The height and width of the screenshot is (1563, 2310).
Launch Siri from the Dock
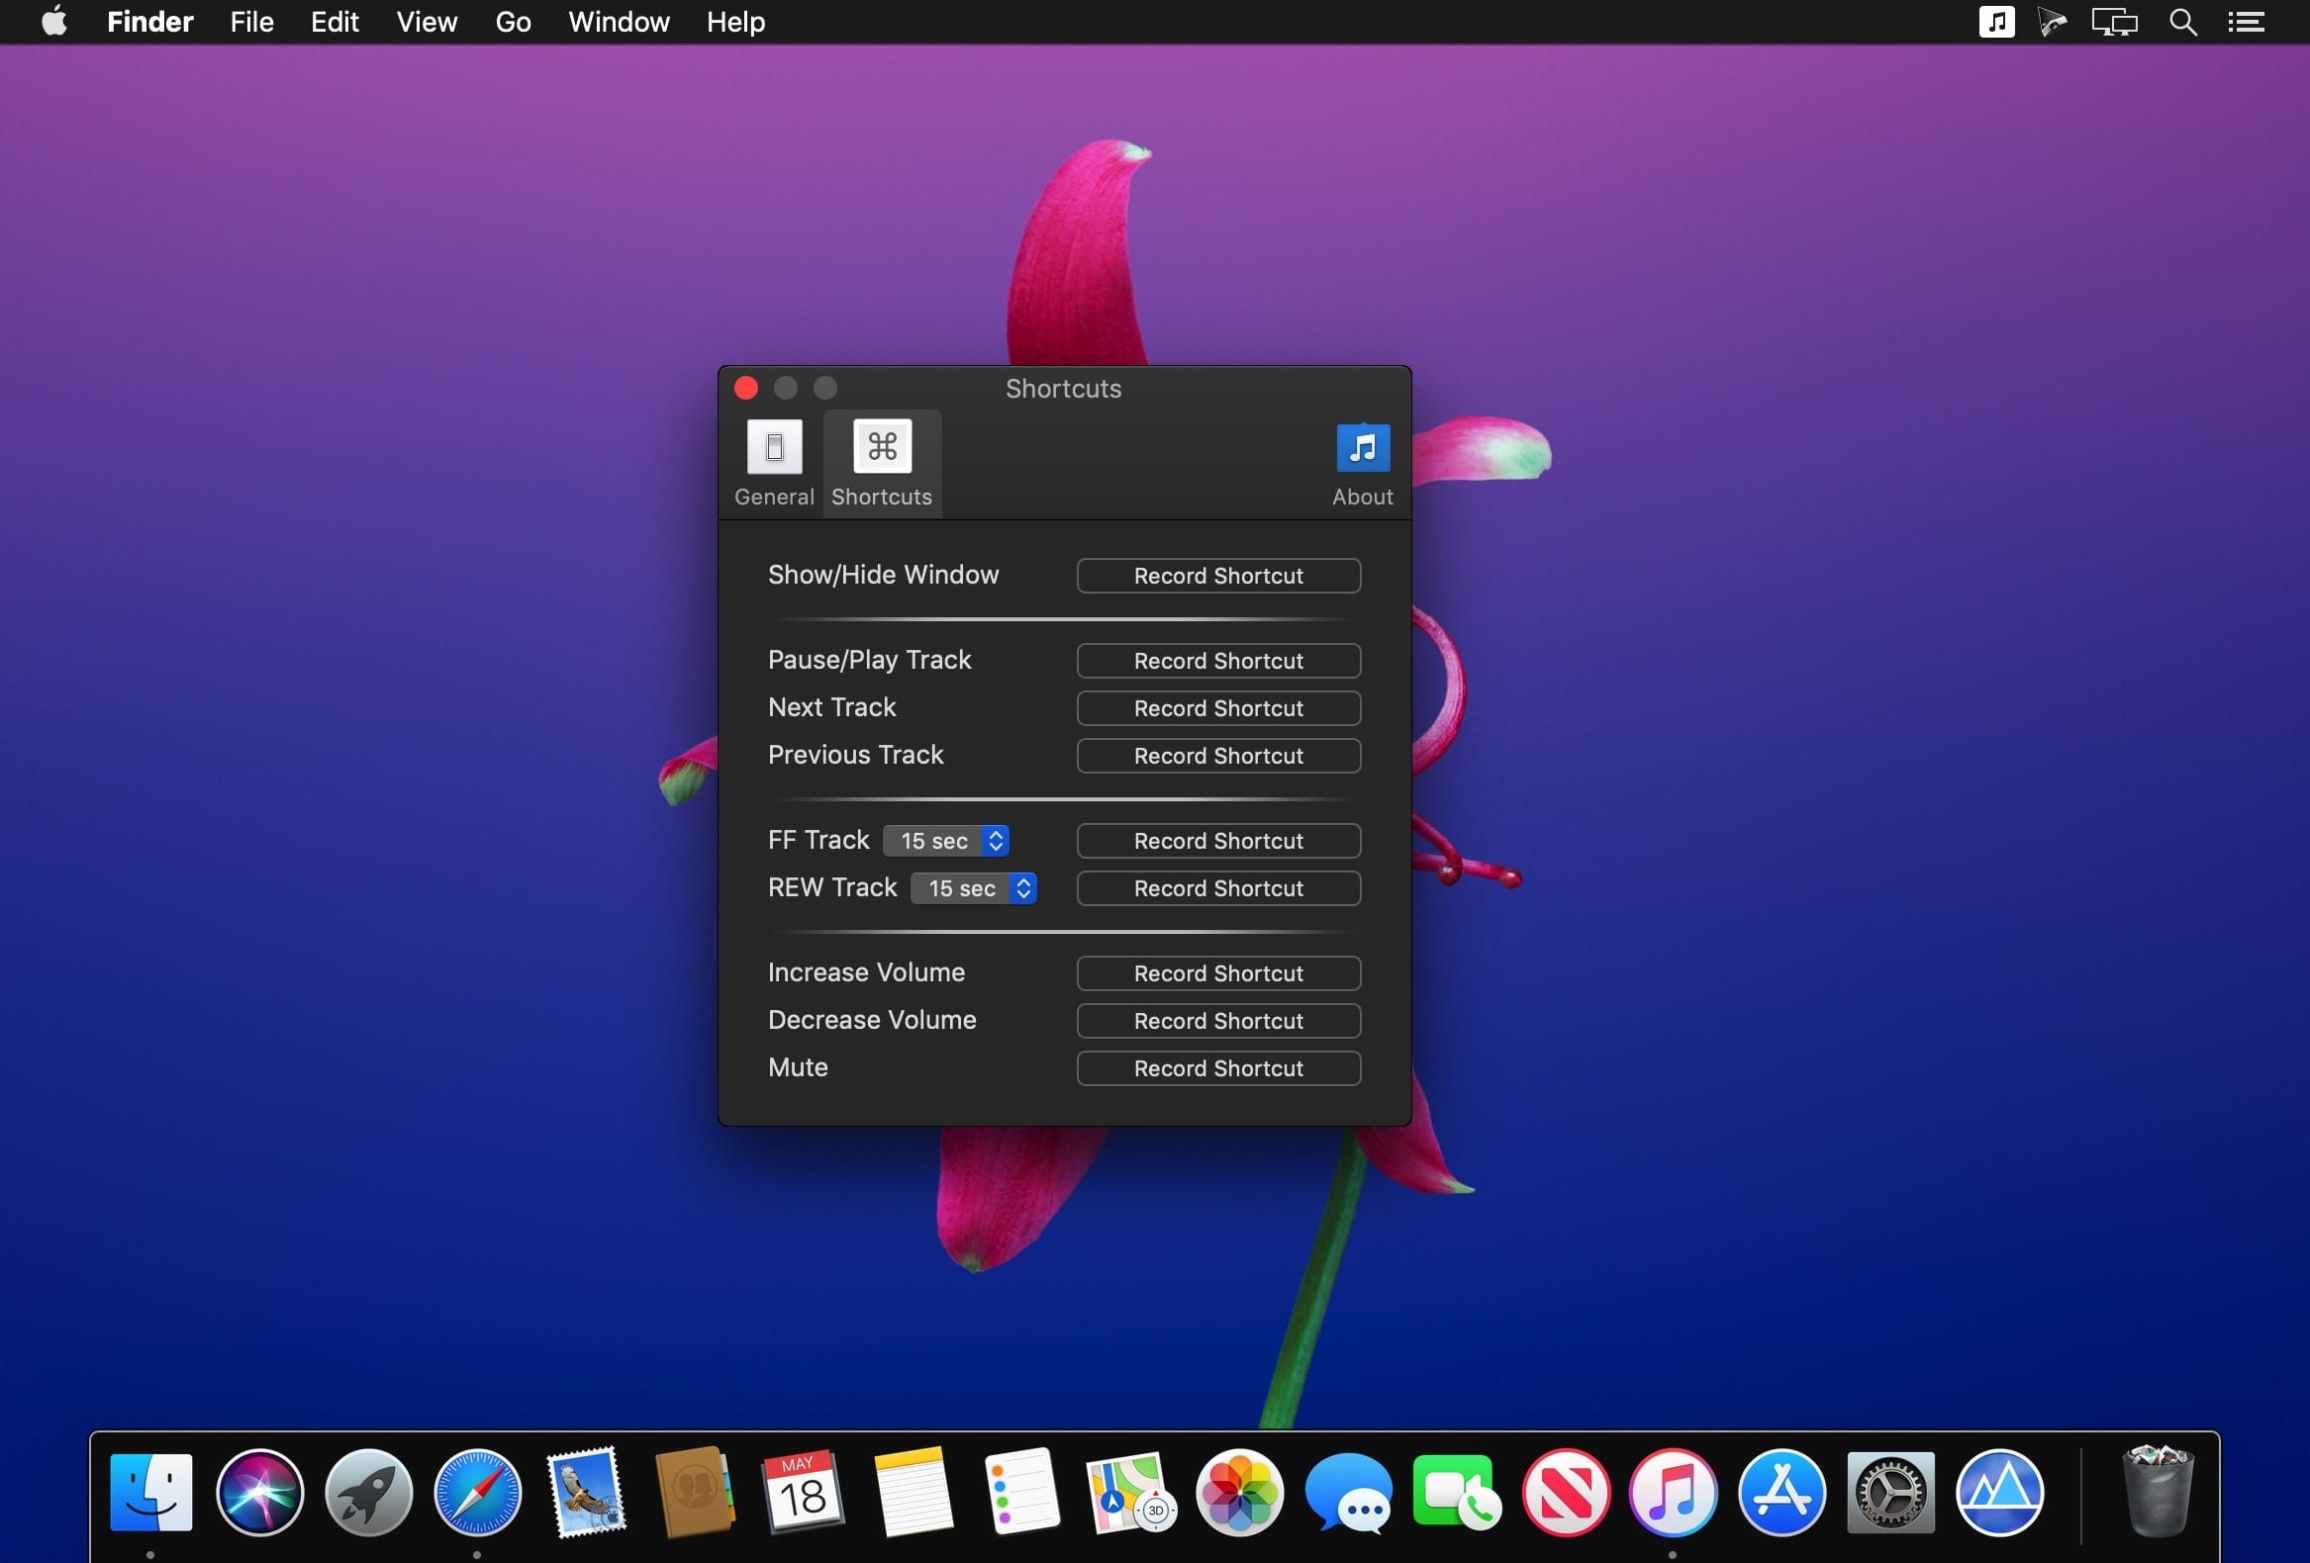259,1493
